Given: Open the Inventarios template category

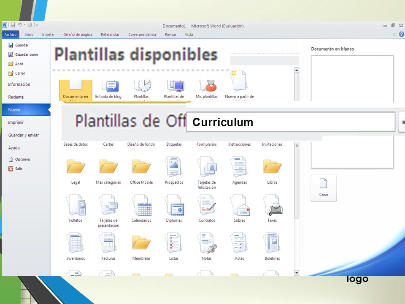Looking at the screenshot, I should tap(76, 246).
